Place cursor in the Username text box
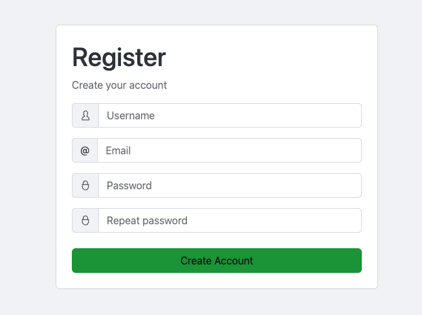The height and width of the screenshot is (315, 422). coord(230,115)
